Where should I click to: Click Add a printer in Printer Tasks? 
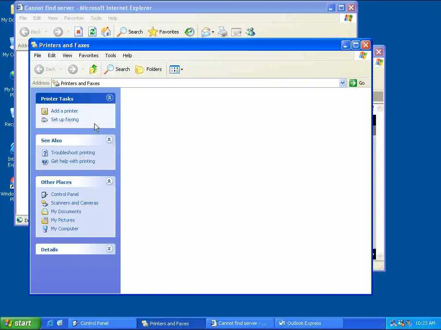tap(65, 111)
